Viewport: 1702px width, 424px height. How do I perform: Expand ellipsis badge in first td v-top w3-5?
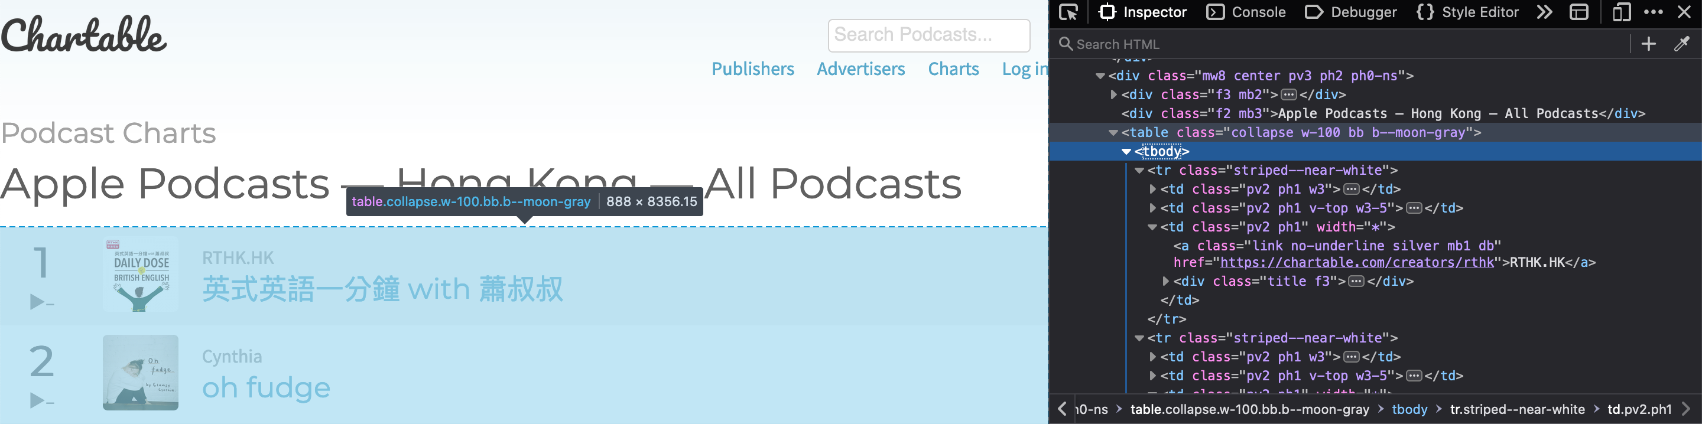tap(1414, 208)
